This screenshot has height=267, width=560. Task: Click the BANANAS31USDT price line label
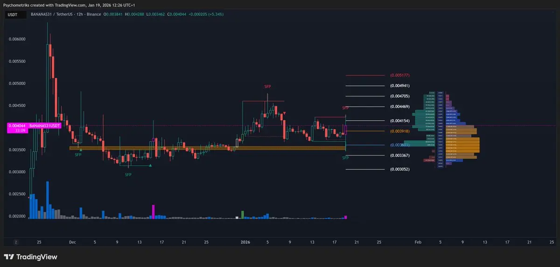(x=43, y=126)
